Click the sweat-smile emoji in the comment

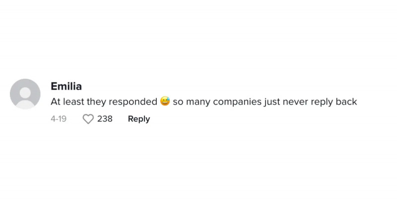pos(165,102)
